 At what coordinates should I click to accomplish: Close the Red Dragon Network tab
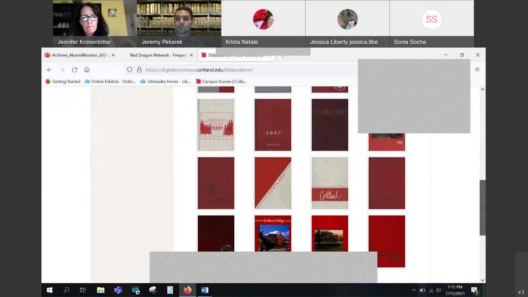pos(191,55)
